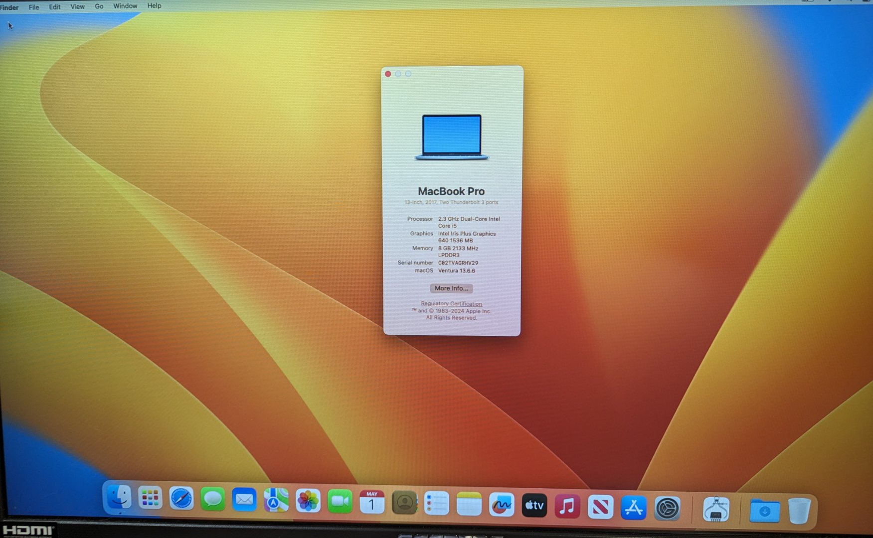This screenshot has height=538, width=873.
Task: Open Finder from the dock
Action: 119,497
